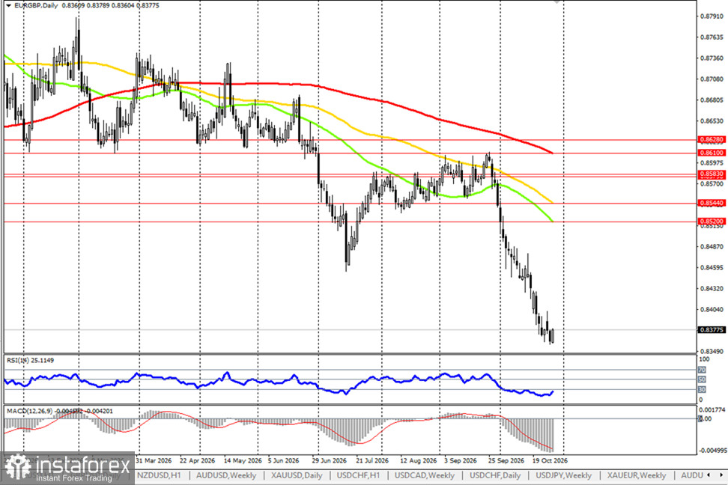Image resolution: width=728 pixels, height=485 pixels.
Task: Click the 25 Sep 2026 date label
Action: [506, 460]
